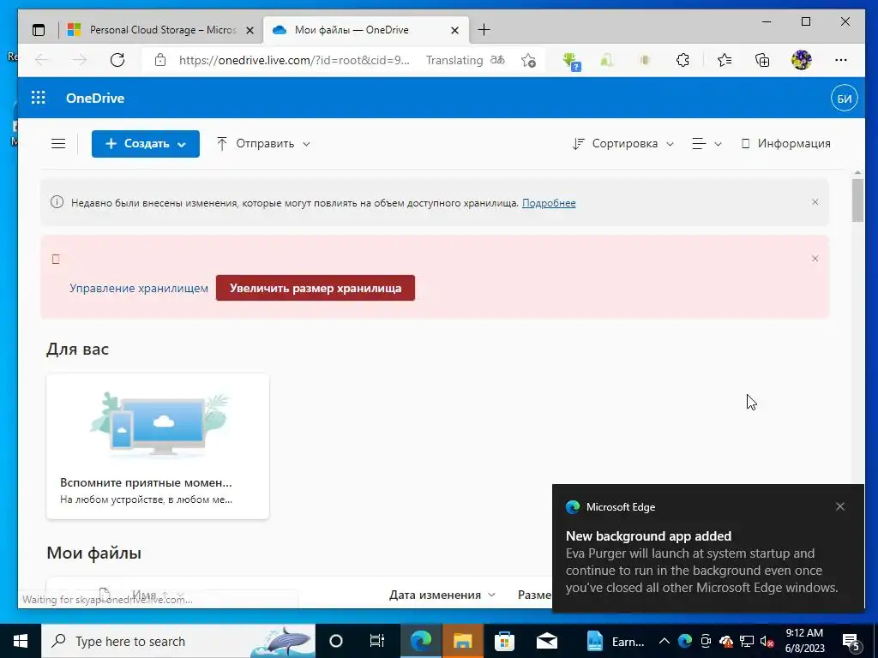
Task: Open a new browser tab
Action: 484,30
